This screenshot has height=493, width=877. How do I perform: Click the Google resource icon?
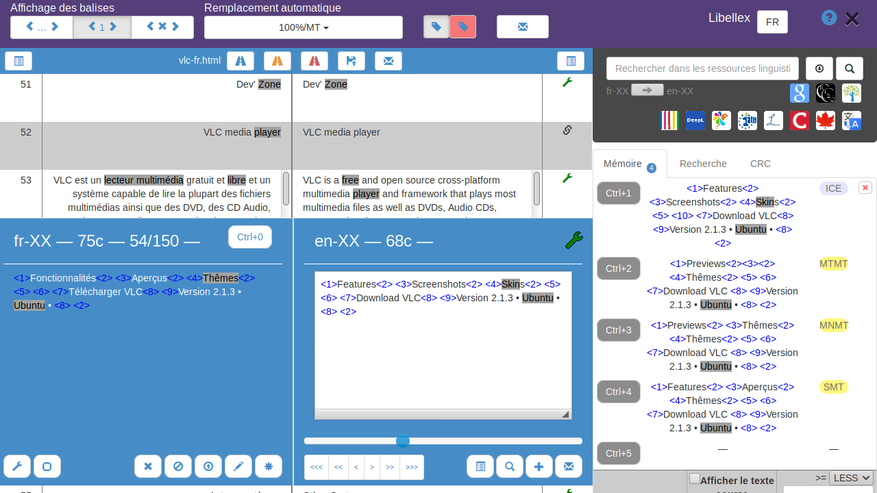point(800,93)
